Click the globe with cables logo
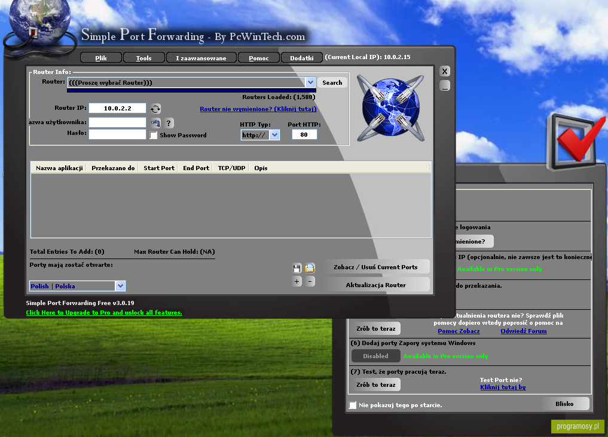Viewport: 608px width, 437px height. coord(390,108)
